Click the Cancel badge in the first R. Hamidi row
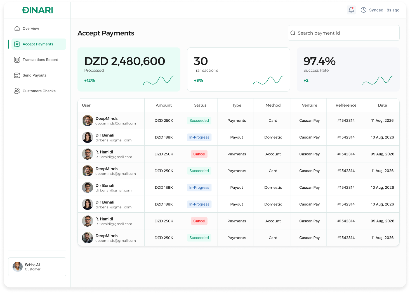Screen dimensions: 410x293 199,154
